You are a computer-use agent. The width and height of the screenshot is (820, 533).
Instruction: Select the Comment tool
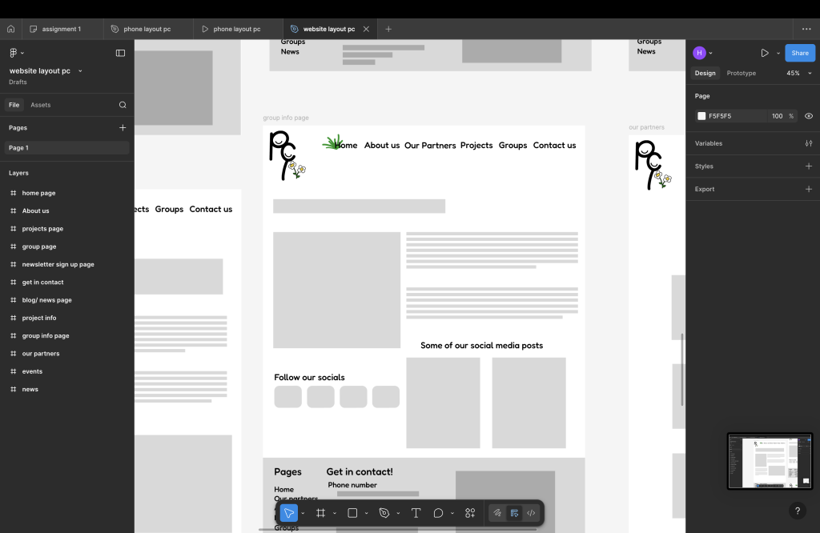[x=438, y=513]
